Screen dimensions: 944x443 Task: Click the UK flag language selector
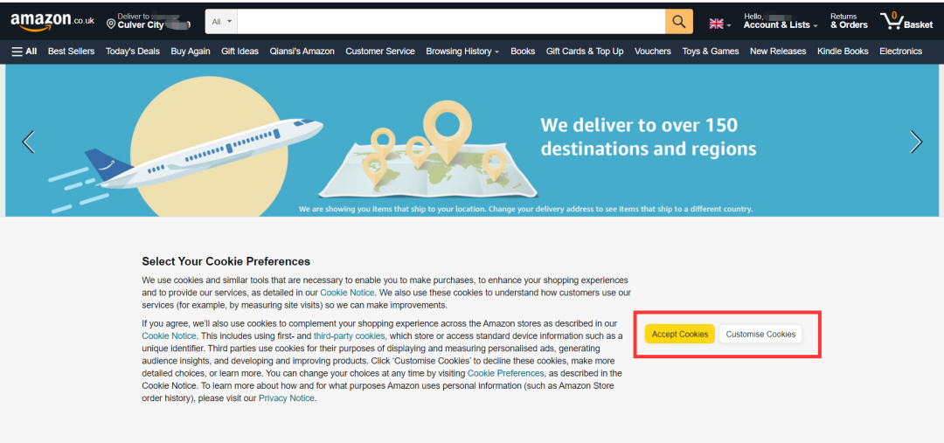(720, 24)
